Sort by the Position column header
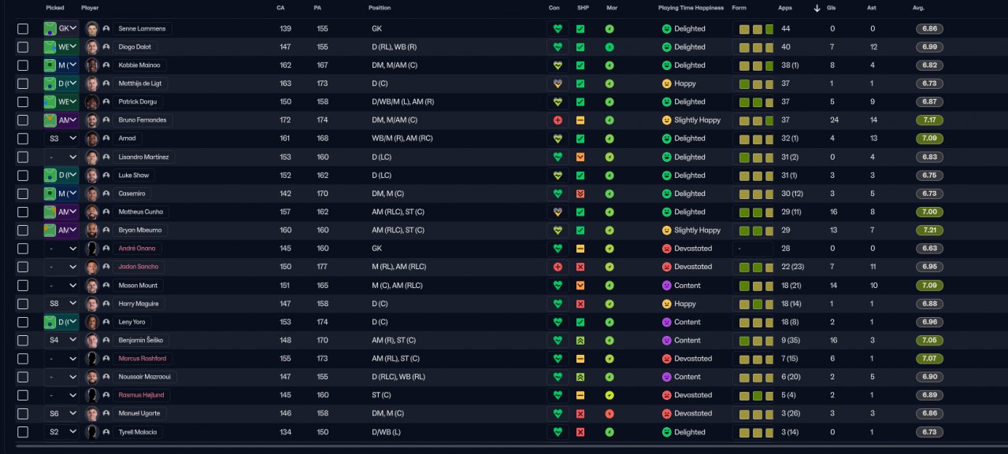Image resolution: width=1008 pixels, height=454 pixels. [x=380, y=8]
